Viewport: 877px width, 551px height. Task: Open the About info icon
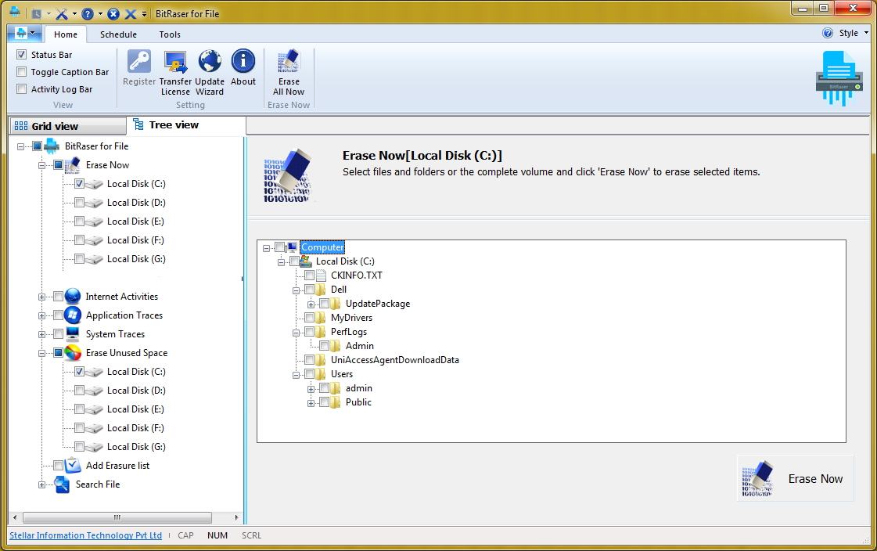pyautogui.click(x=243, y=61)
